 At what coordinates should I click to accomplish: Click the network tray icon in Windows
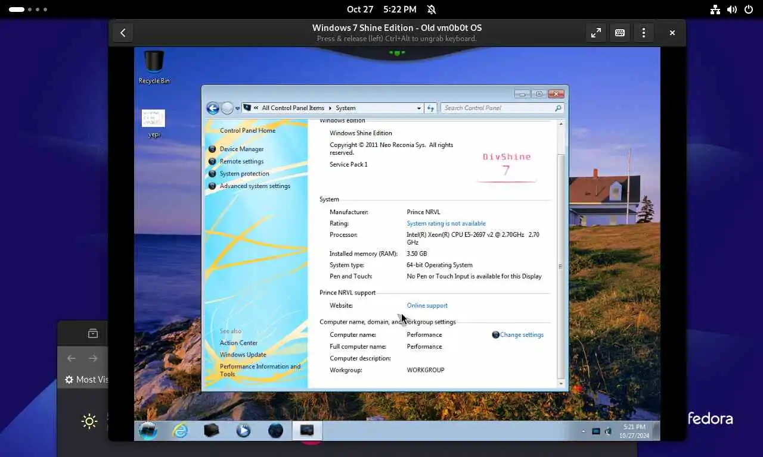click(596, 431)
